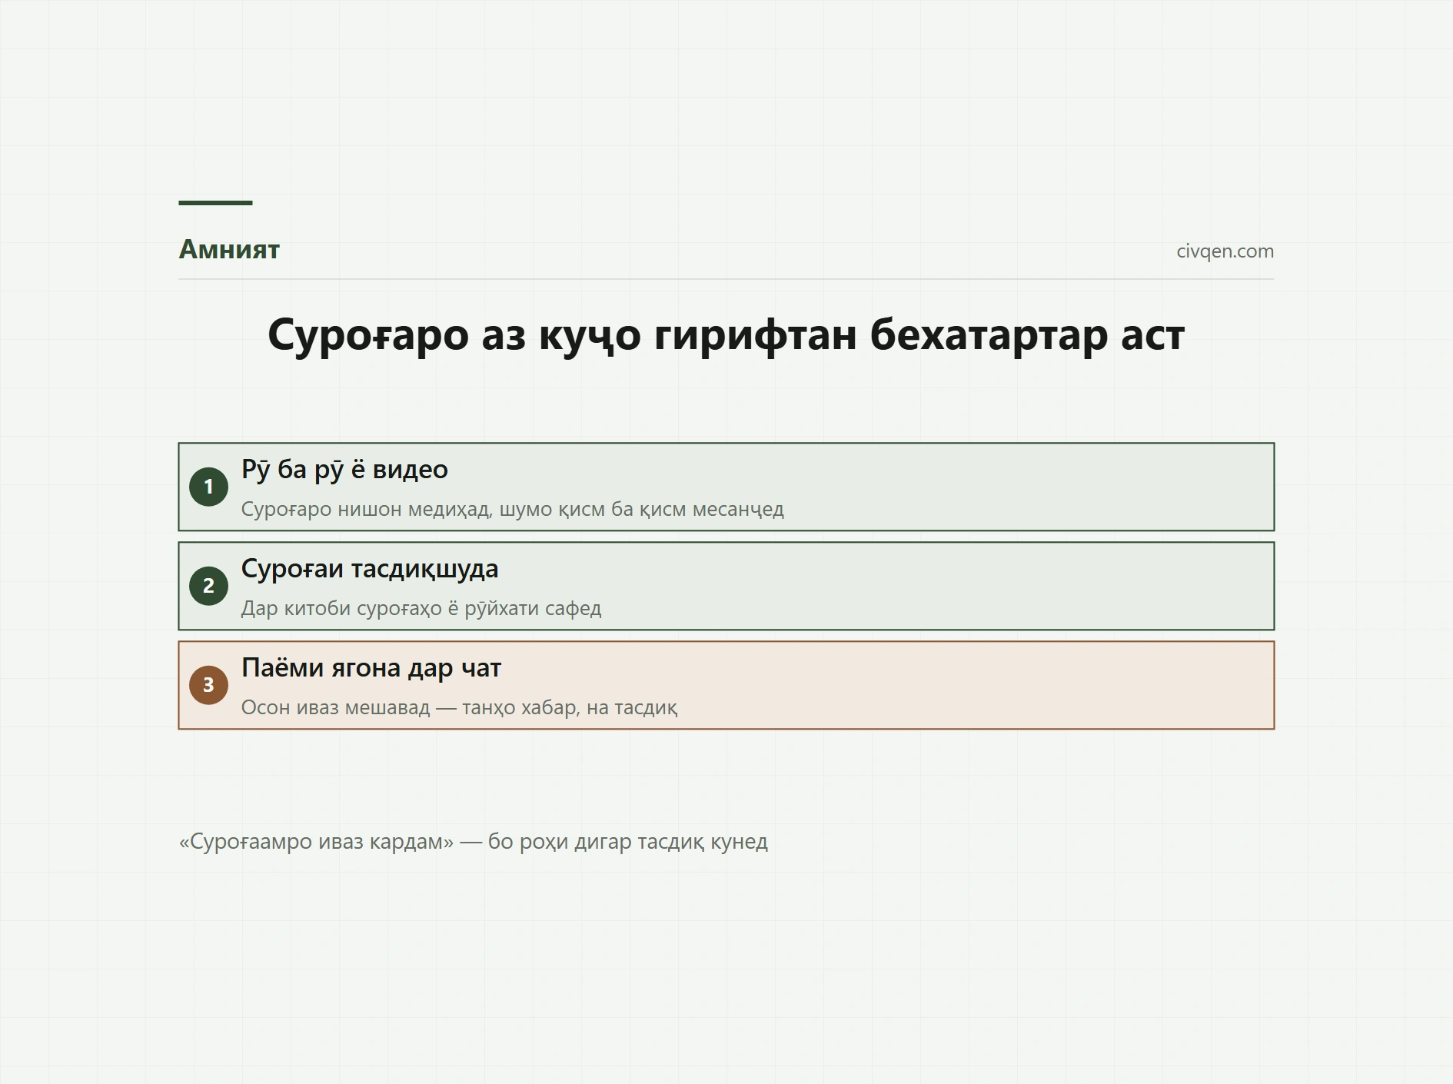Click the number 2 circle badge
Viewport: 1453px width, 1084px height.
208,586
